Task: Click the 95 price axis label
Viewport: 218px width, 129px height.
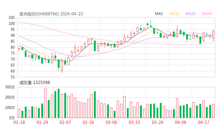Action: (13, 30)
